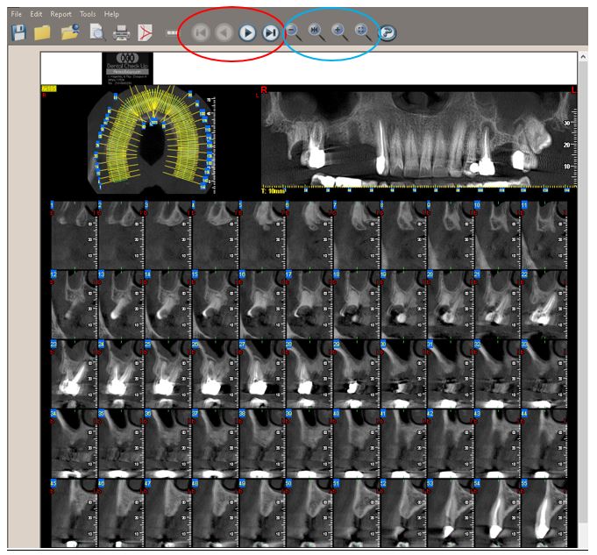Image resolution: width=597 pixels, height=555 pixels.
Task: Open print preview with magnifier page icon
Action: pos(96,33)
